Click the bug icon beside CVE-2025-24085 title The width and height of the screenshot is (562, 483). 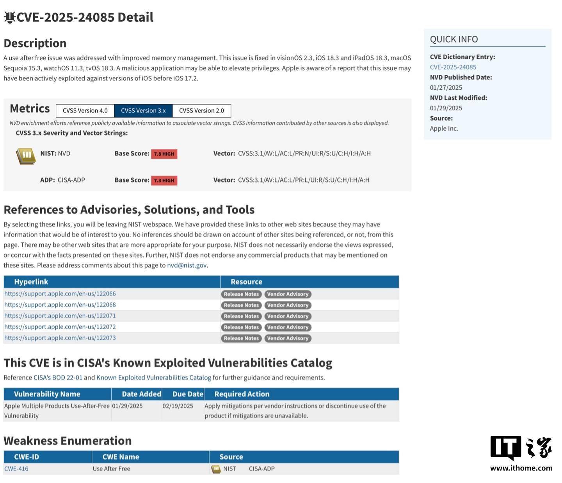coord(10,17)
